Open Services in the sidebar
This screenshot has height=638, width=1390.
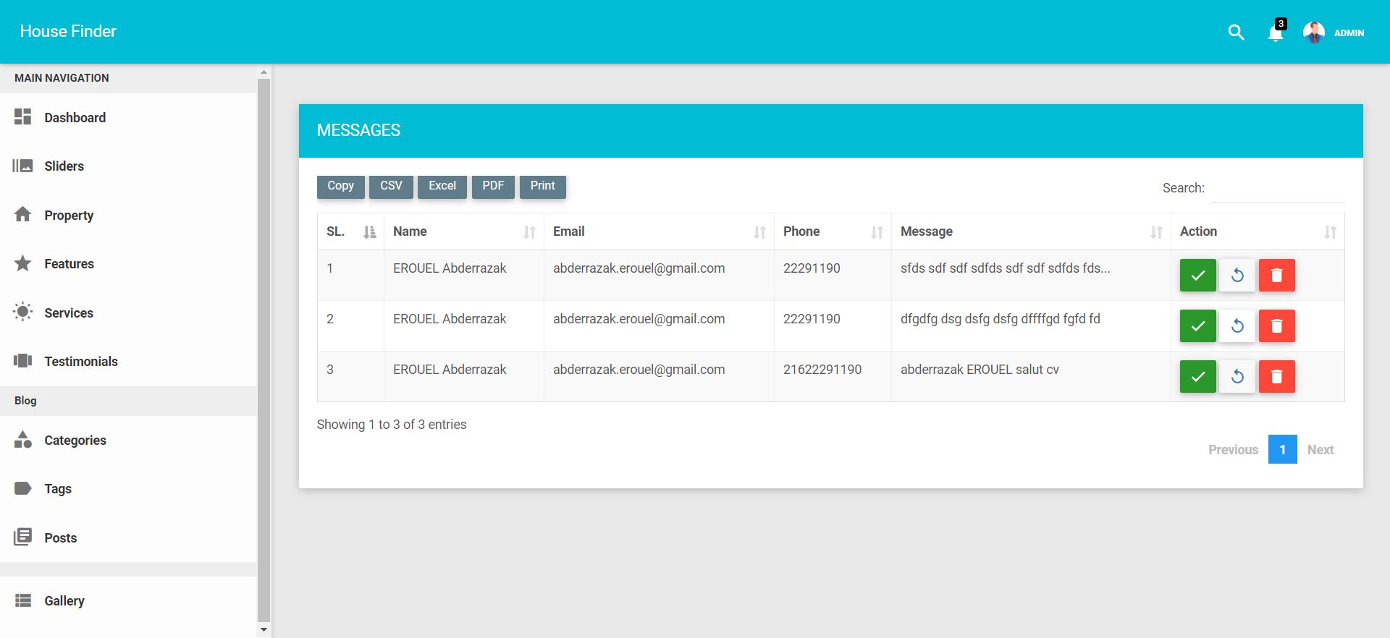click(128, 312)
